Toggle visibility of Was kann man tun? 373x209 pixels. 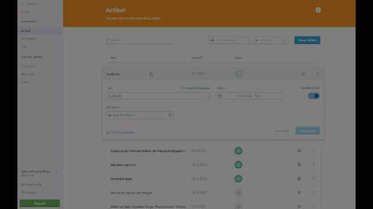point(238,164)
